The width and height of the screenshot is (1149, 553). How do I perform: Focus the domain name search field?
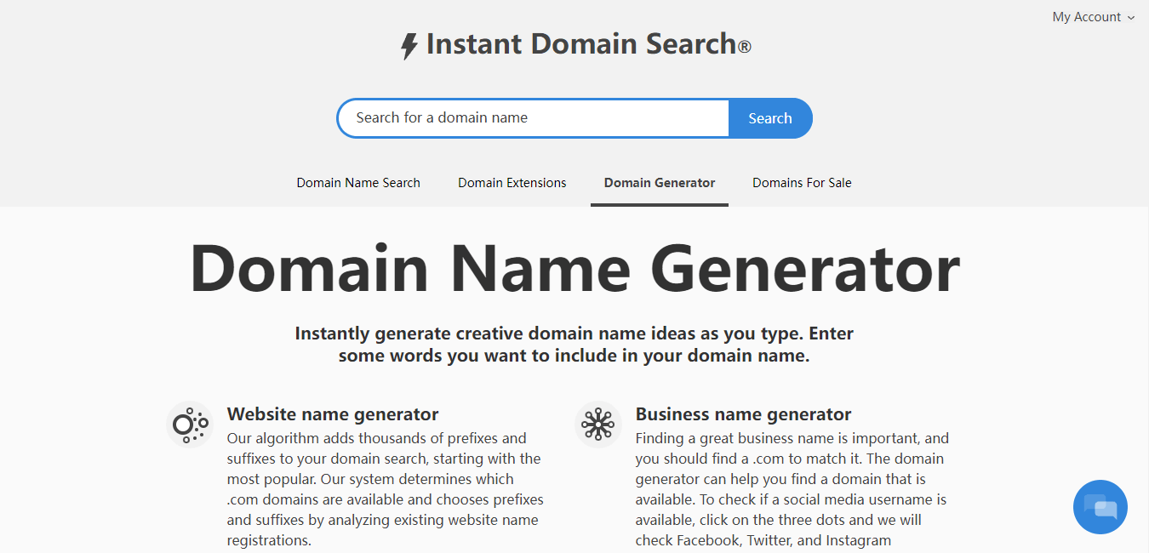[532, 117]
